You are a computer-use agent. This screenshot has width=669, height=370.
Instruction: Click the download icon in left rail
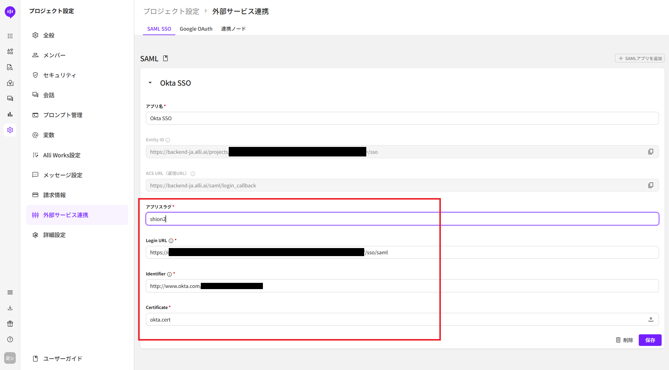pos(10,308)
